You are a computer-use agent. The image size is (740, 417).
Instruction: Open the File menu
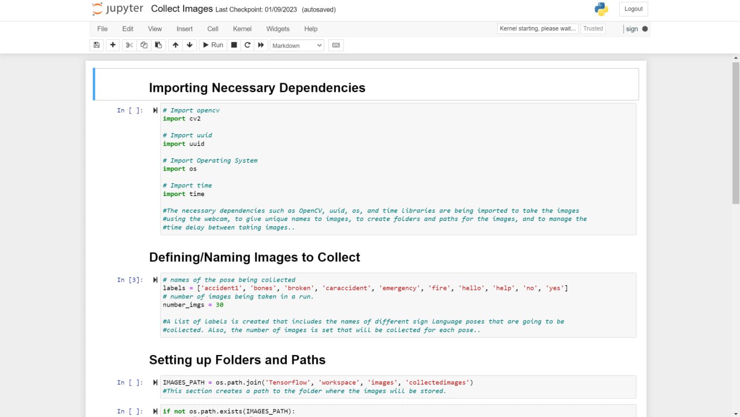coord(102,29)
